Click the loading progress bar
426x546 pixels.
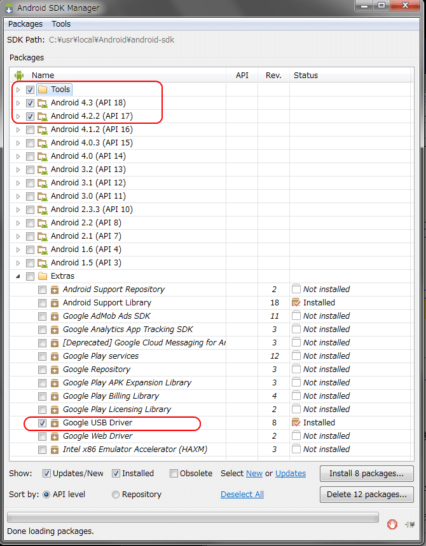[x=193, y=517]
